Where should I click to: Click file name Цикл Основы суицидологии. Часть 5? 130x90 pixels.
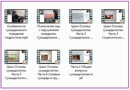click(x=16, y=72)
